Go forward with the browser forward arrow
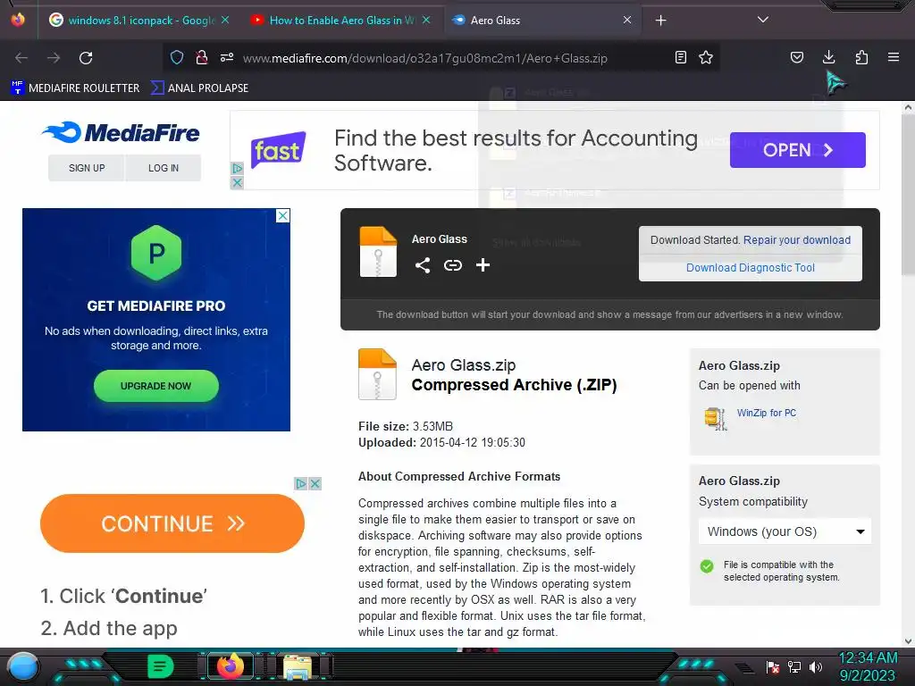The width and height of the screenshot is (915, 686). click(x=54, y=58)
